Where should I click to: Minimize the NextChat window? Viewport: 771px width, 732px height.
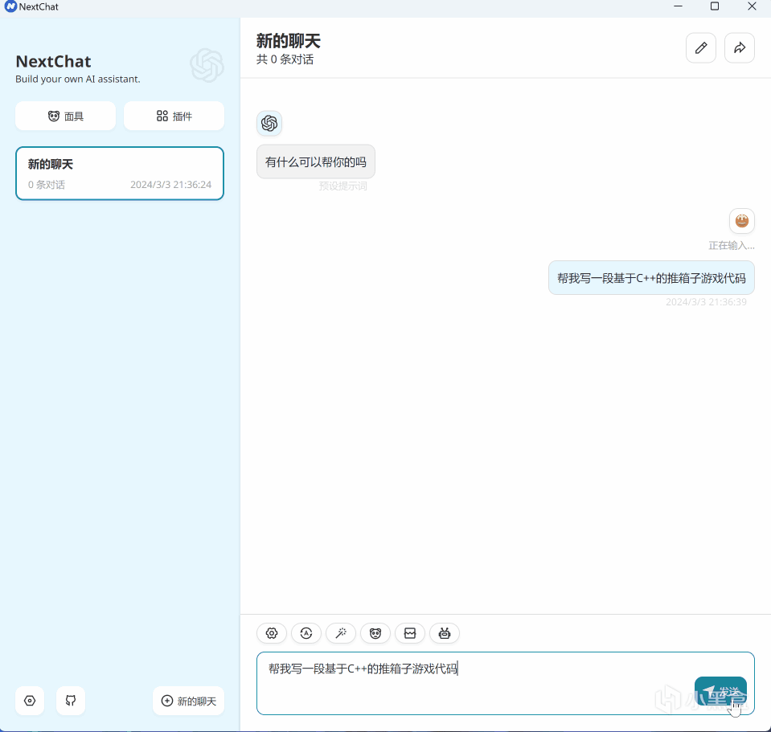[x=678, y=6]
